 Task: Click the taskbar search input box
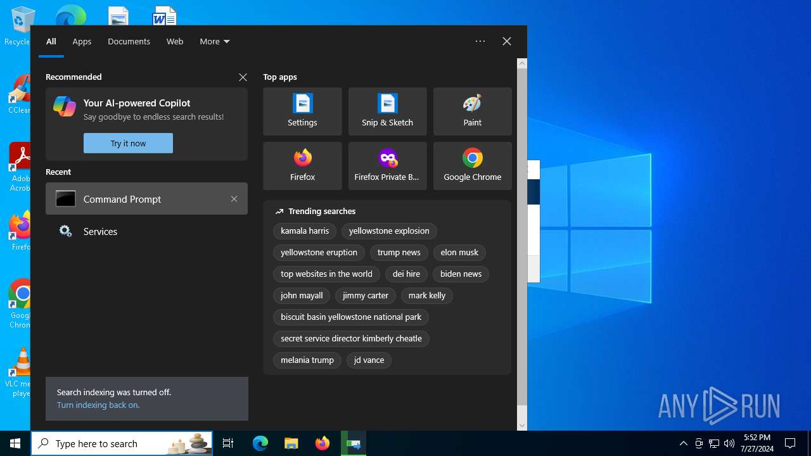click(122, 443)
